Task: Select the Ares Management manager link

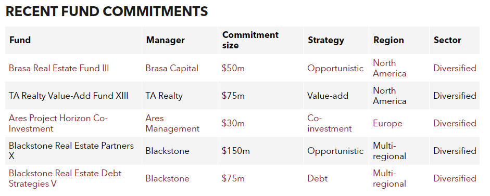Action: [172, 123]
